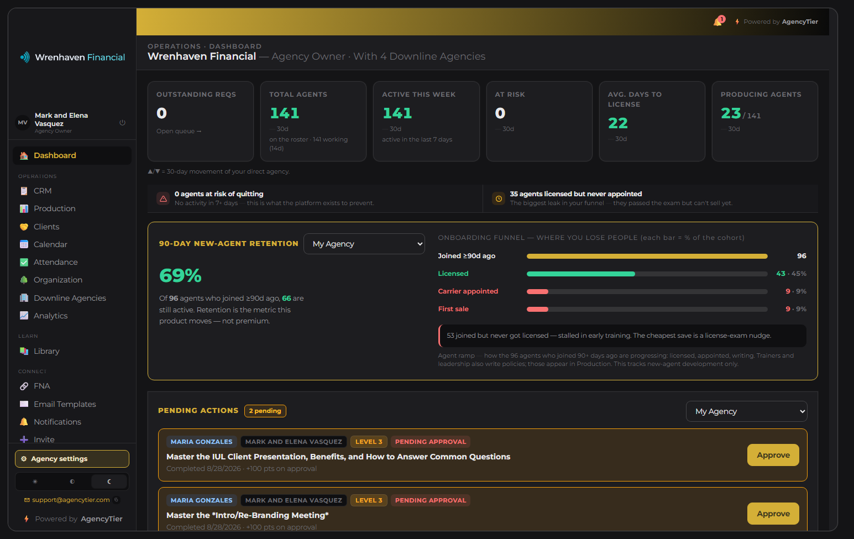854x539 pixels.
Task: Click the '90-DAY NEW-AGENT RETENTION' heading
Action: click(x=229, y=244)
